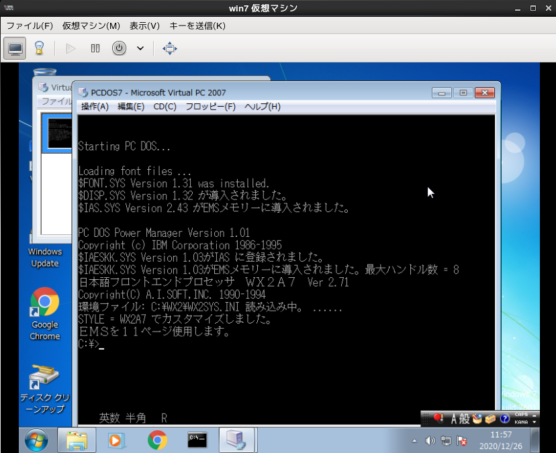Open IME help question mark icon

click(504, 419)
